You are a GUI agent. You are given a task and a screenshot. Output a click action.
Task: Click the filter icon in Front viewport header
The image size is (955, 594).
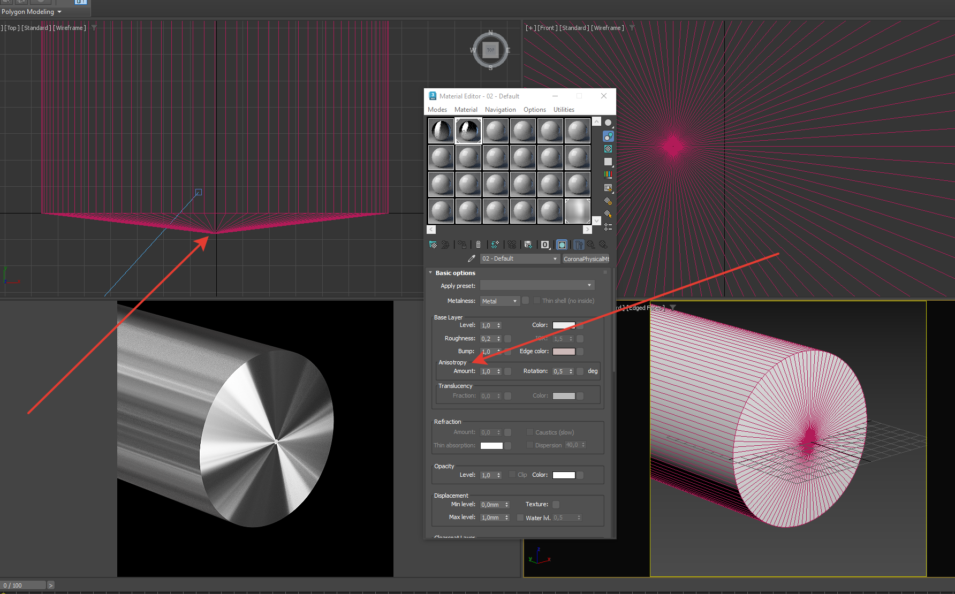[632, 28]
